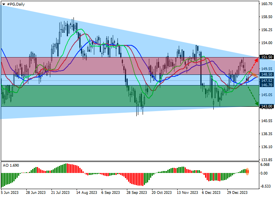Viewport: 275px width, 197px height.
Task: Click the 148.50 price level label
Action: [x=266, y=74]
